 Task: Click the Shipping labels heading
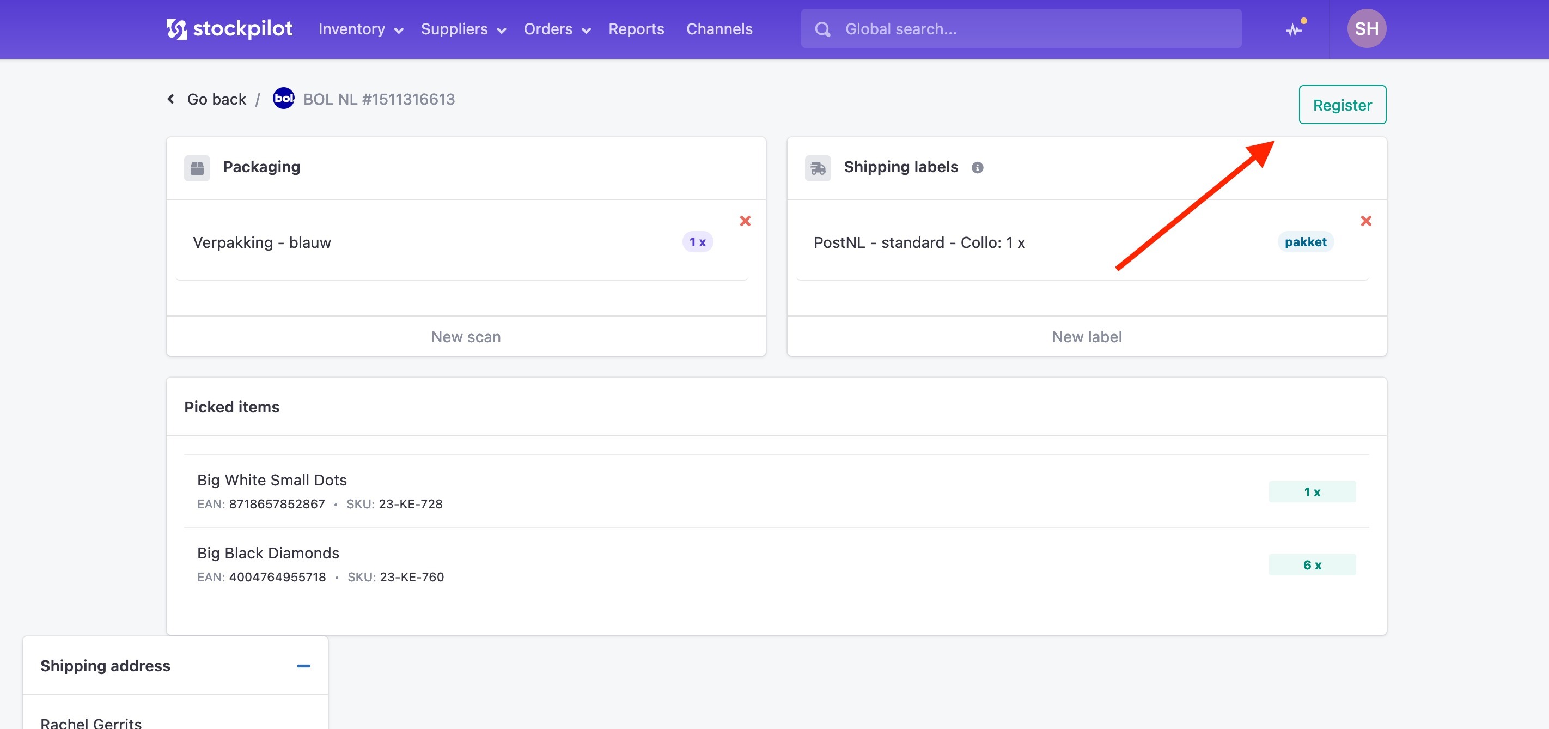(x=901, y=167)
